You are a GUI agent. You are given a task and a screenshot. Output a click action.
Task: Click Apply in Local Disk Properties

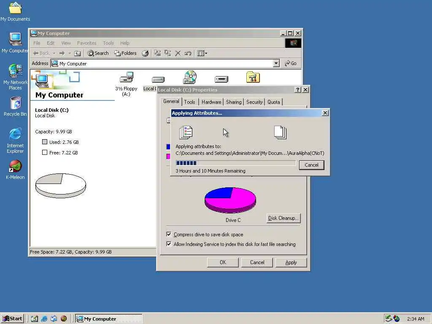pos(291,262)
